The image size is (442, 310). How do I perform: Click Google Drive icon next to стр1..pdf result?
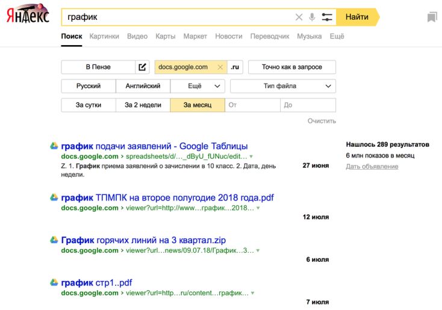(54, 282)
